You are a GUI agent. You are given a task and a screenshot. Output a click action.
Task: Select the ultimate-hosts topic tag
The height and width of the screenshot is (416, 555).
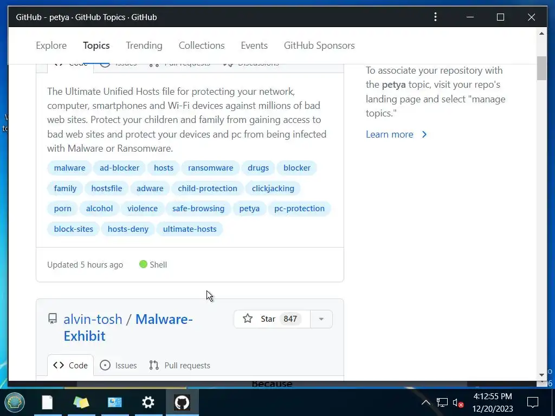pos(190,229)
